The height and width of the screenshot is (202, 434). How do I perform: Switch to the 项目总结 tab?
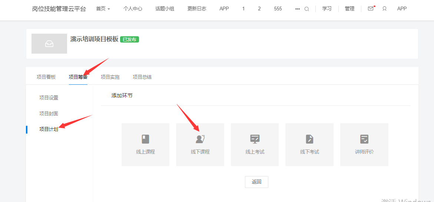tap(142, 77)
